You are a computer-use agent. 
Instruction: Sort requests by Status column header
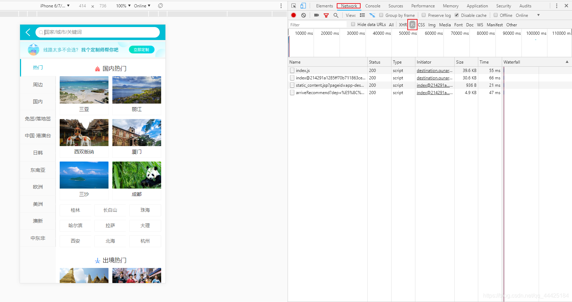tap(379, 62)
